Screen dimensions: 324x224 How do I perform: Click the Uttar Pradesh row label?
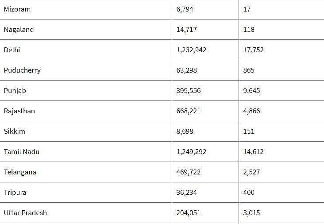pyautogui.click(x=25, y=213)
